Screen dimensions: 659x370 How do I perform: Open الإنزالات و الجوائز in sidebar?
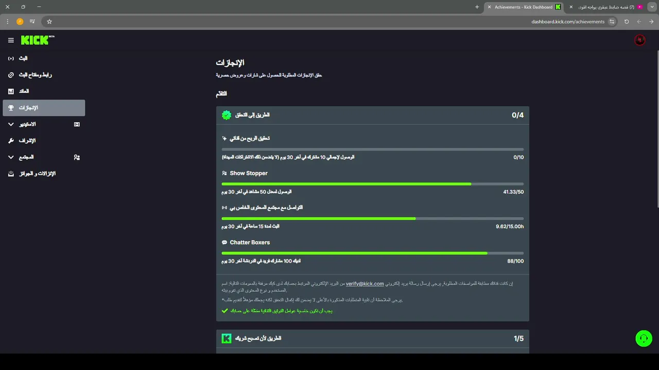pos(44,174)
